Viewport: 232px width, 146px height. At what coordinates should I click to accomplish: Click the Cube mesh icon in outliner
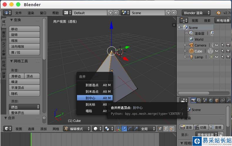pyautogui.click(x=191, y=51)
